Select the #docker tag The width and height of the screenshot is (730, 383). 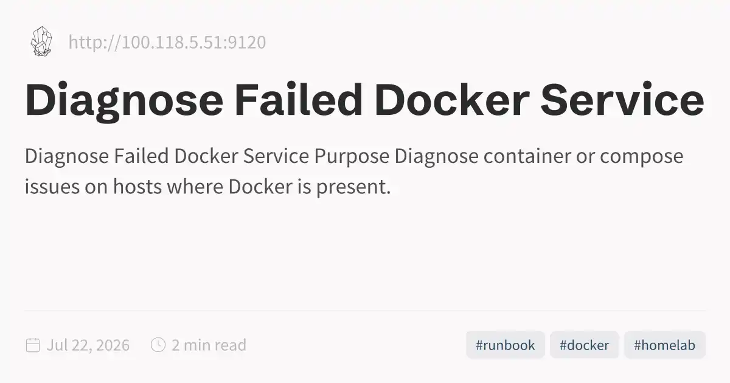point(584,345)
